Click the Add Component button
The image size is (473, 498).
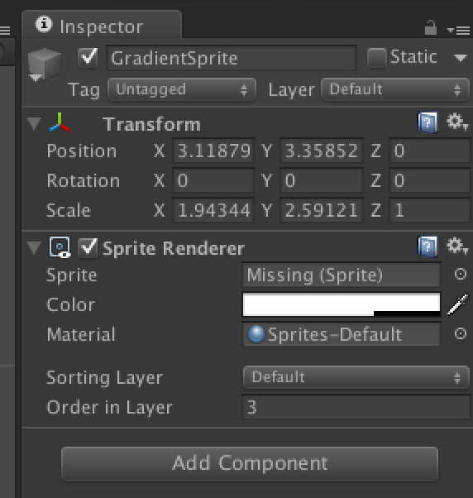[x=250, y=464]
